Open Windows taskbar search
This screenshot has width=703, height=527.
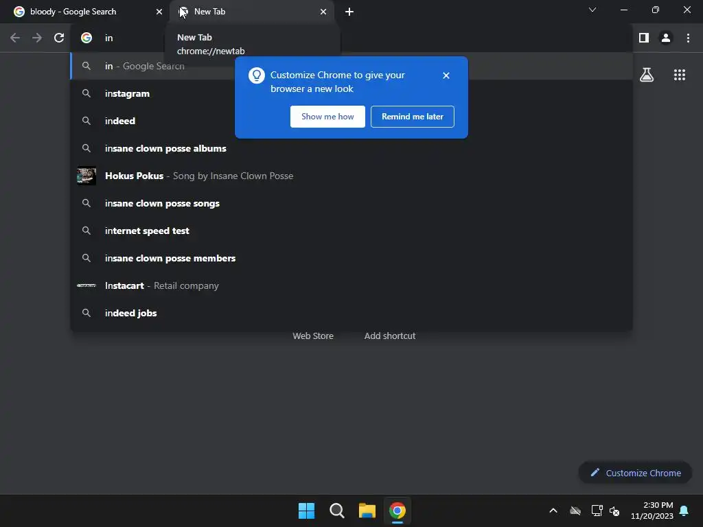pyautogui.click(x=336, y=511)
